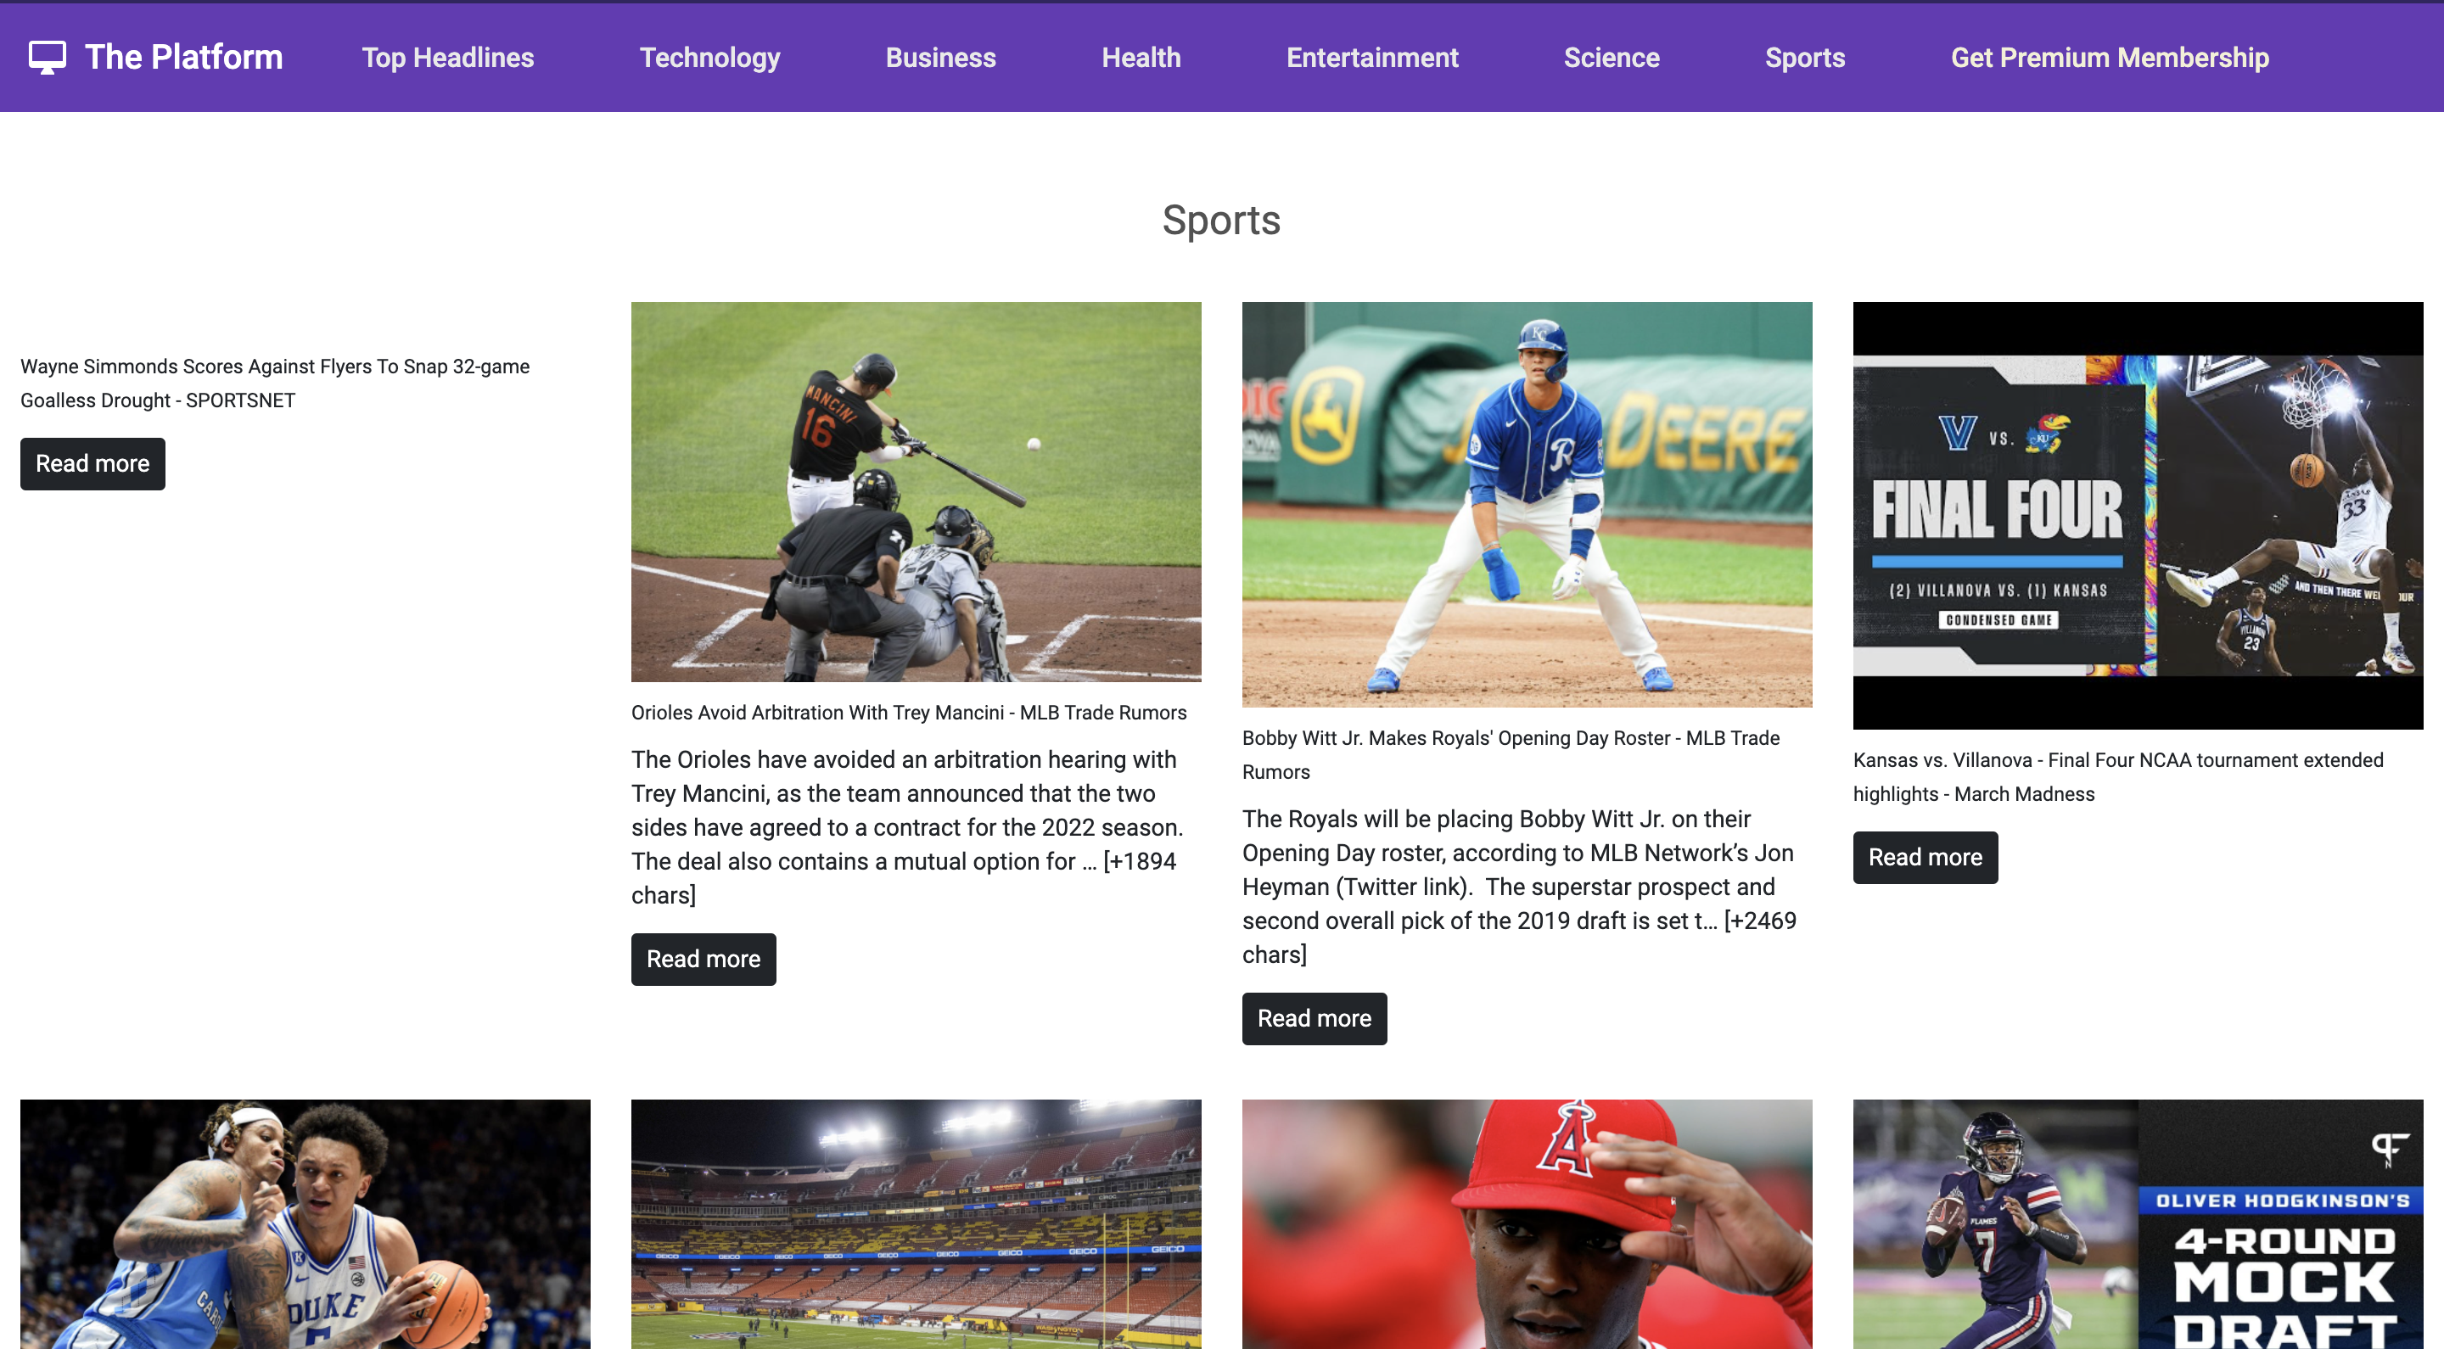
Task: Switch to the Health category
Action: pyautogui.click(x=1141, y=58)
